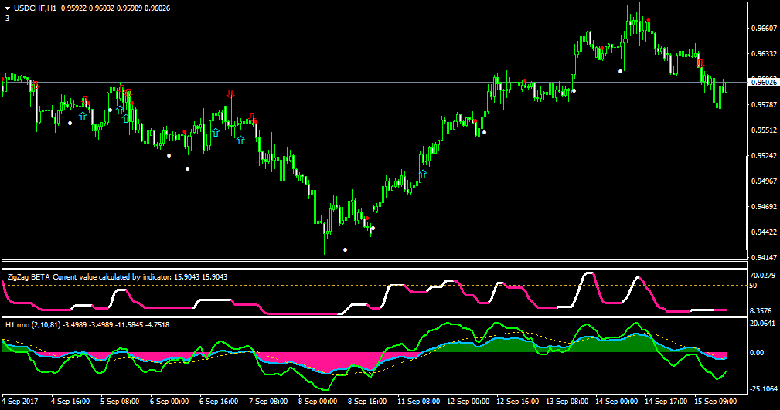This screenshot has height=410, width=780.
Task: Click the 11 Sep 08:00 time label
Action: (x=418, y=401)
